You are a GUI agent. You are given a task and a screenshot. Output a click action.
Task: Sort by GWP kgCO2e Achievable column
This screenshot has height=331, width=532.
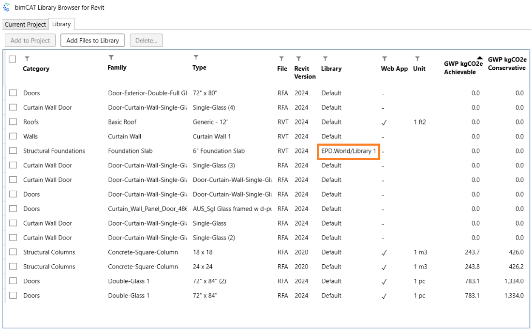(463, 68)
